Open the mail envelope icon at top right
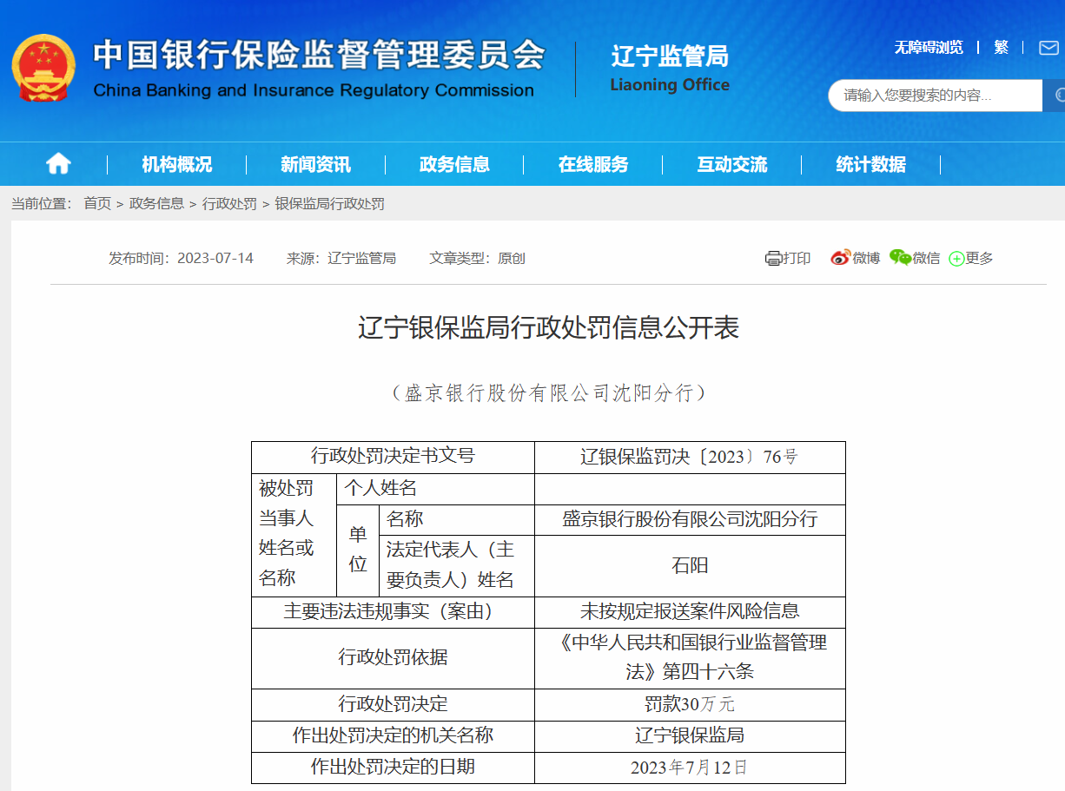Viewport: 1065px width, 791px height. coord(1048,48)
